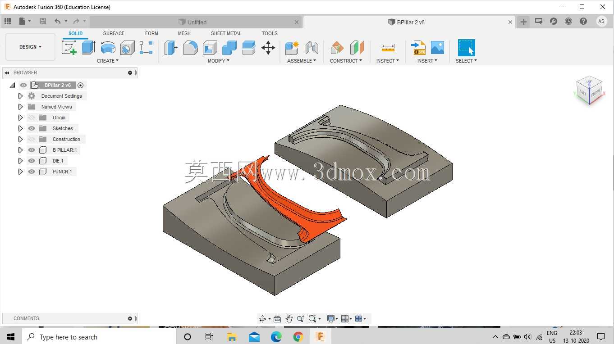This screenshot has height=344, width=614.
Task: Select the Shell tool
Action: point(210,47)
